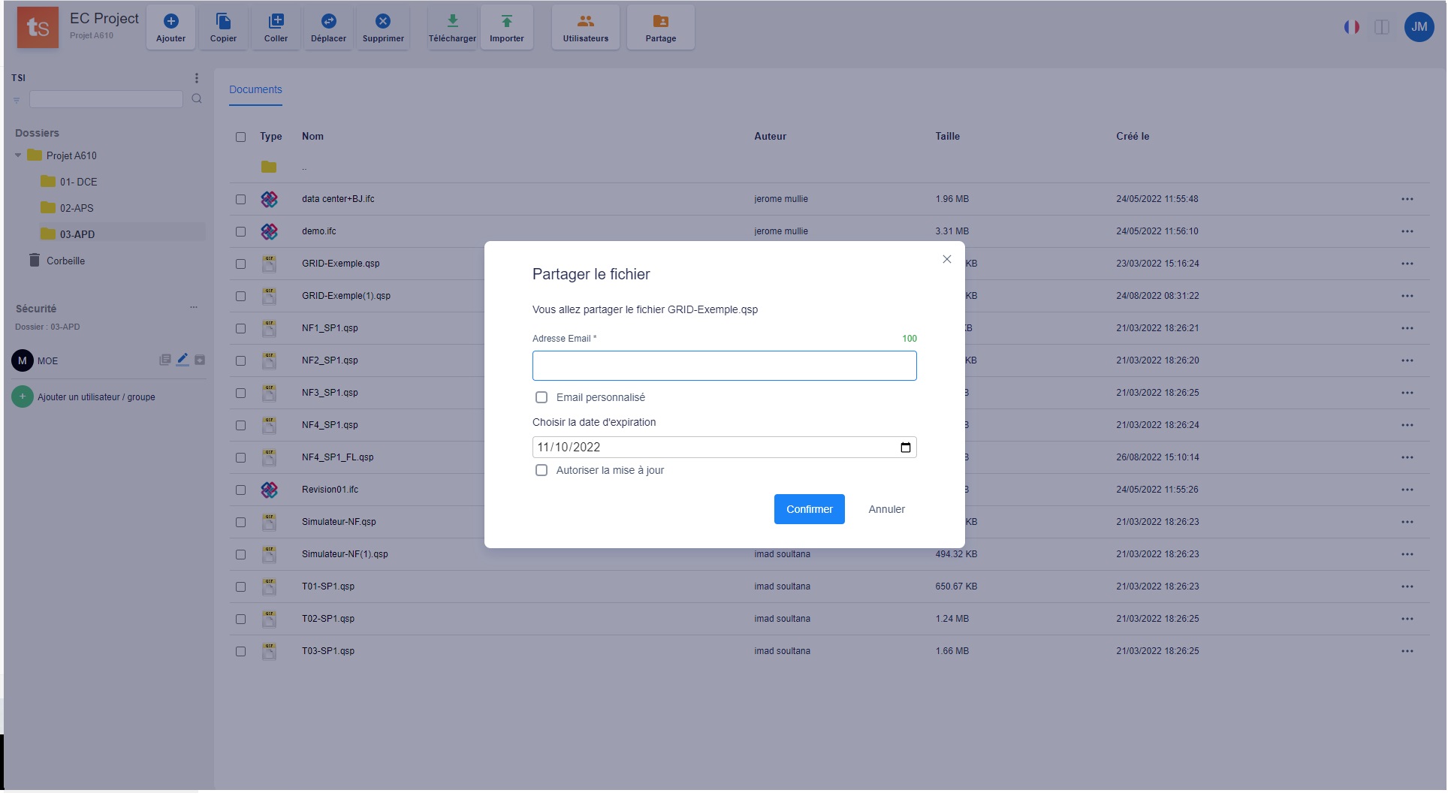Close the Partager le fichier dialog
Screen dimensions: 1448x796
click(x=946, y=259)
